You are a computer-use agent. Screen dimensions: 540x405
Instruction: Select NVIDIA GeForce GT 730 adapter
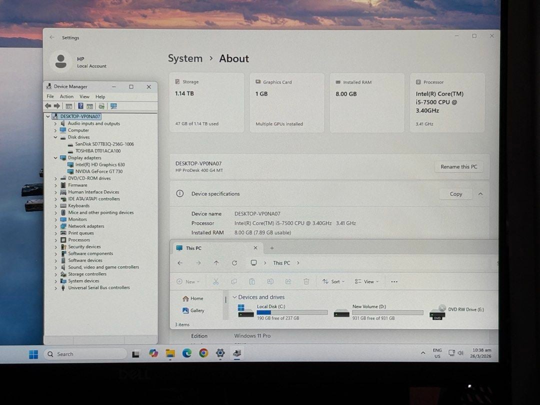[98, 171]
